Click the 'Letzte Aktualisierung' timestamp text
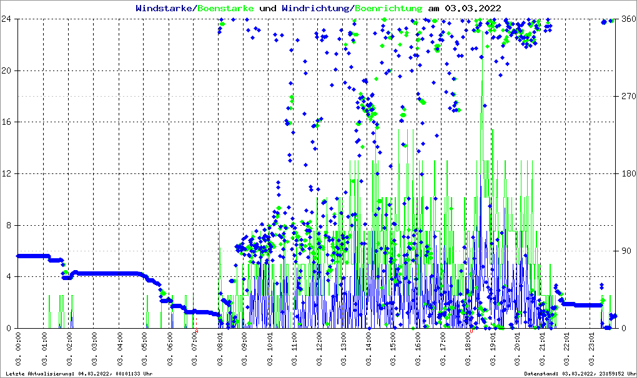The width and height of the screenshot is (637, 378). coord(79,374)
